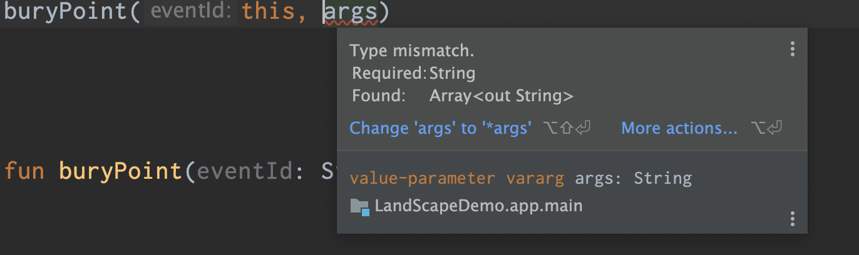Viewport: 859px width, 255px height.
Task: Click the found type Array<out String>
Action: pyautogui.click(x=501, y=96)
